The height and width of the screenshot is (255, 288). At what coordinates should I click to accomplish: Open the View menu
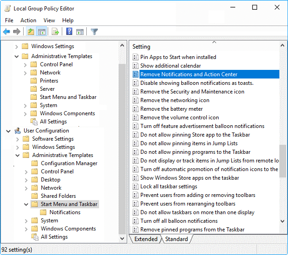click(49, 20)
